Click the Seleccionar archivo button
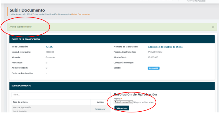Viewport: 220px width, 117px height. (x=123, y=102)
